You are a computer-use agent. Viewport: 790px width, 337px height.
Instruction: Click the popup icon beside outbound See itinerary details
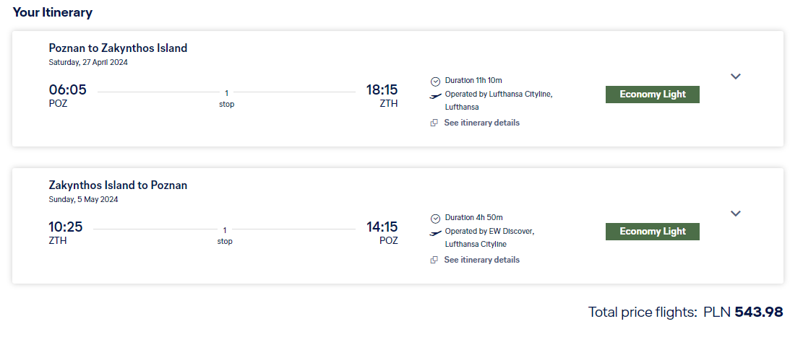click(434, 123)
